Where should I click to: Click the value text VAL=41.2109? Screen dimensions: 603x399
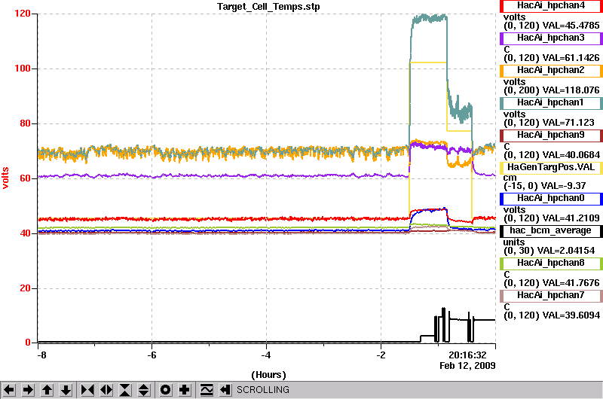(571, 218)
